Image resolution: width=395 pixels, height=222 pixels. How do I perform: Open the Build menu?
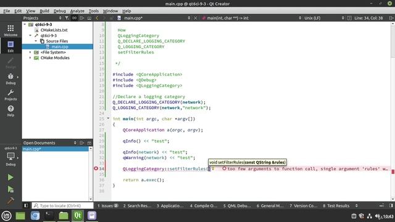coord(44,11)
